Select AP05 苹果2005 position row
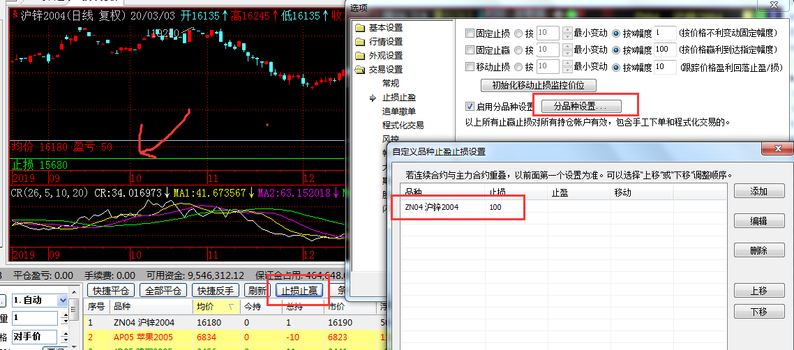The height and width of the screenshot is (350, 794). 235,336
